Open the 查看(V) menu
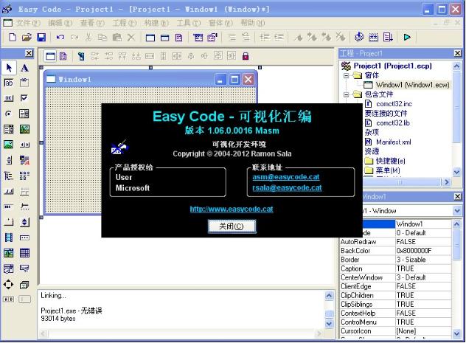This screenshot has width=466, height=343. [92, 23]
